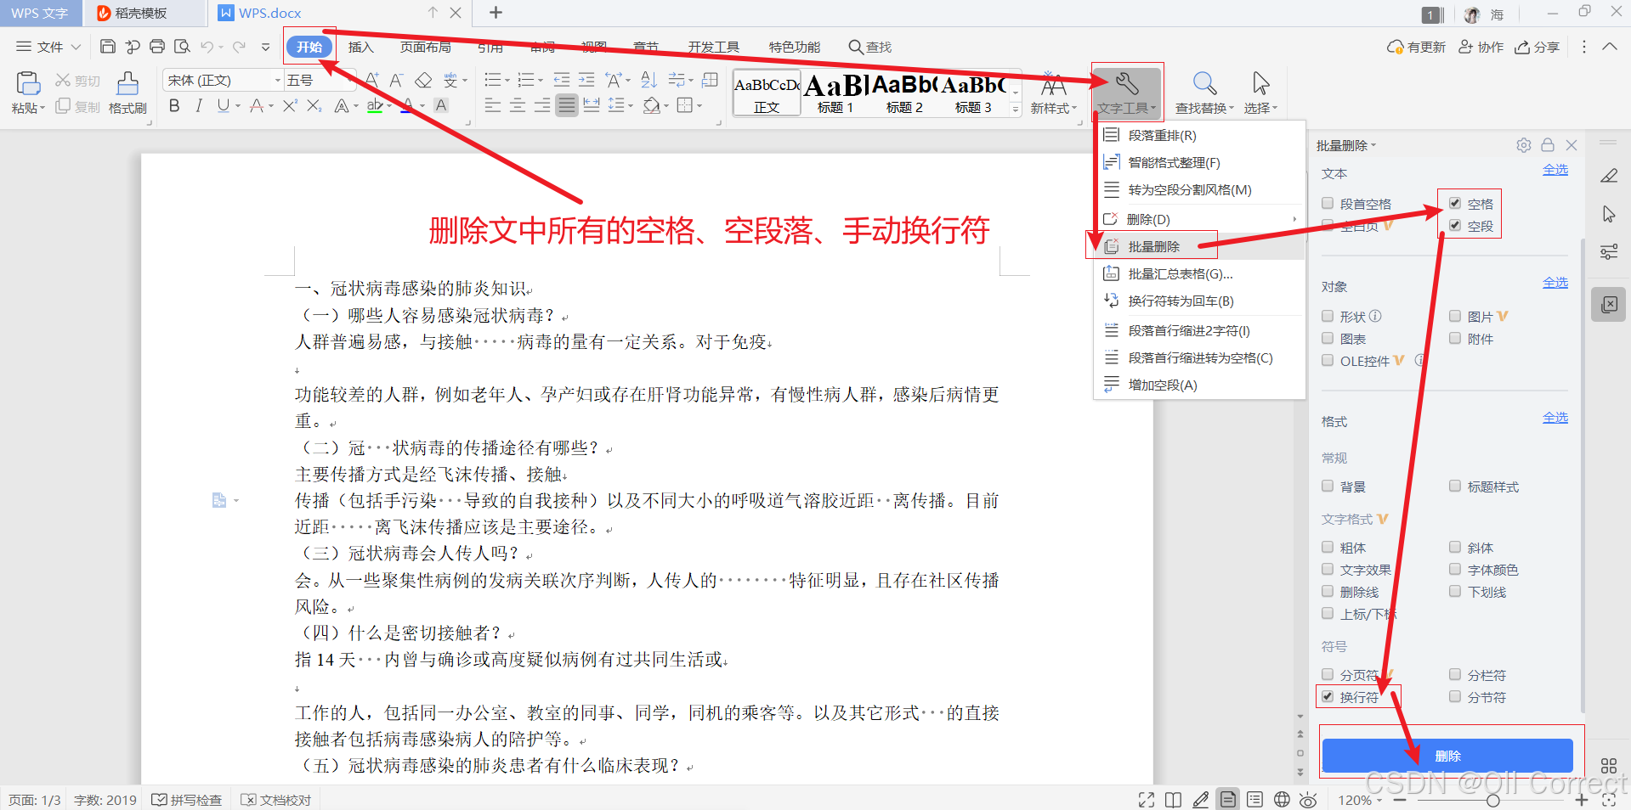1631x810 pixels.
Task: Uncheck the 空段 (empty paragraphs) checkbox
Action: tap(1455, 225)
